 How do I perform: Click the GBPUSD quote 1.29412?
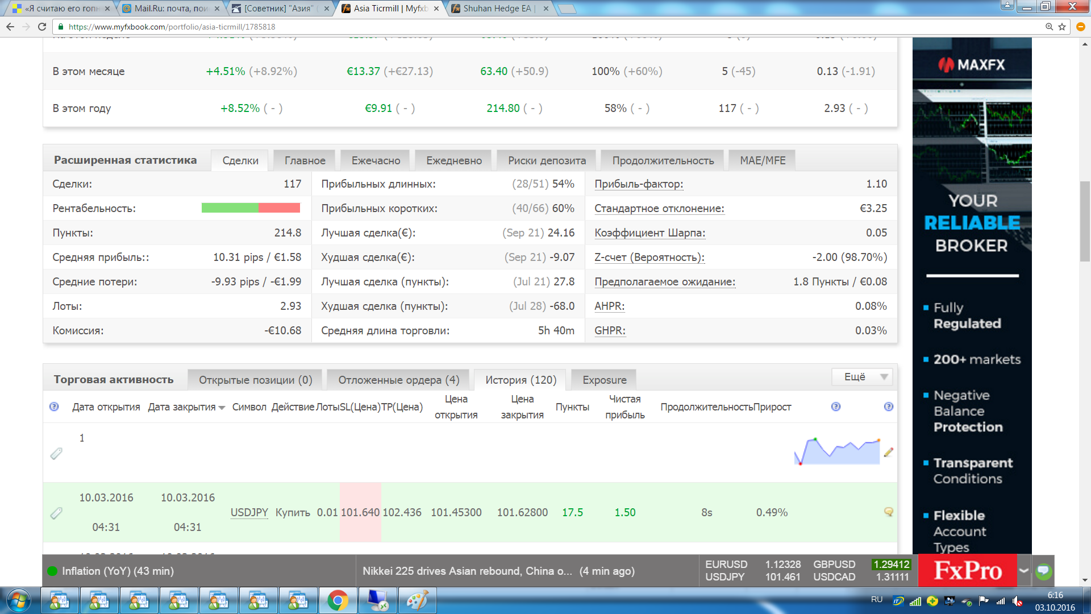pos(892,564)
